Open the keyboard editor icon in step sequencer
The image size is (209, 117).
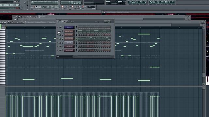(x=109, y=22)
